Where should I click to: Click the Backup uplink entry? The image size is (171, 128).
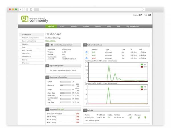click(x=92, y=121)
